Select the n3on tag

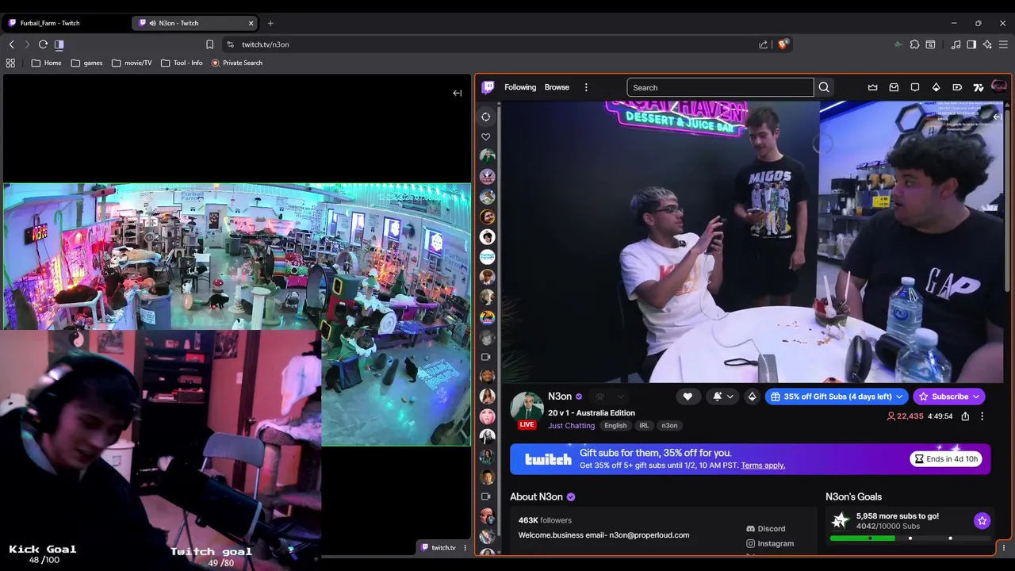[x=669, y=426]
